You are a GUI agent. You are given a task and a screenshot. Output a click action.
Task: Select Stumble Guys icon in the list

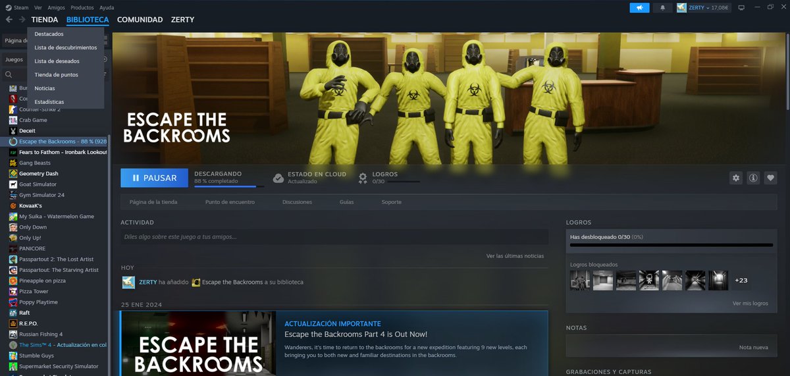[x=13, y=356]
